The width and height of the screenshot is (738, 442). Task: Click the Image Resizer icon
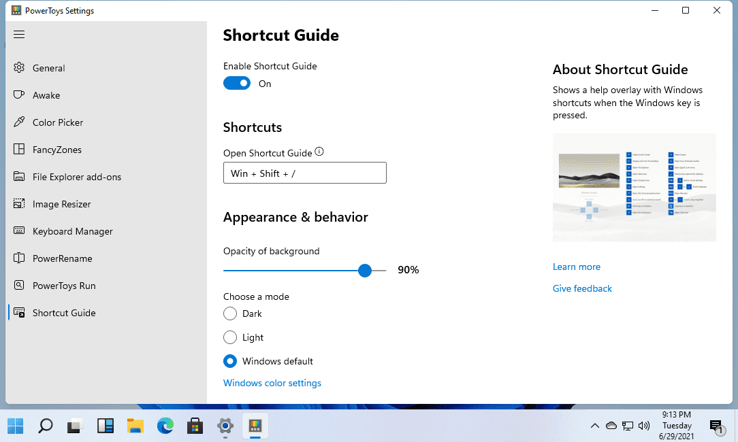pos(19,204)
